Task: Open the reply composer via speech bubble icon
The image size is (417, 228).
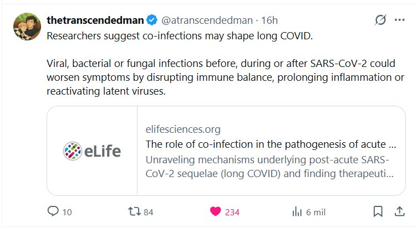Action: [53, 212]
